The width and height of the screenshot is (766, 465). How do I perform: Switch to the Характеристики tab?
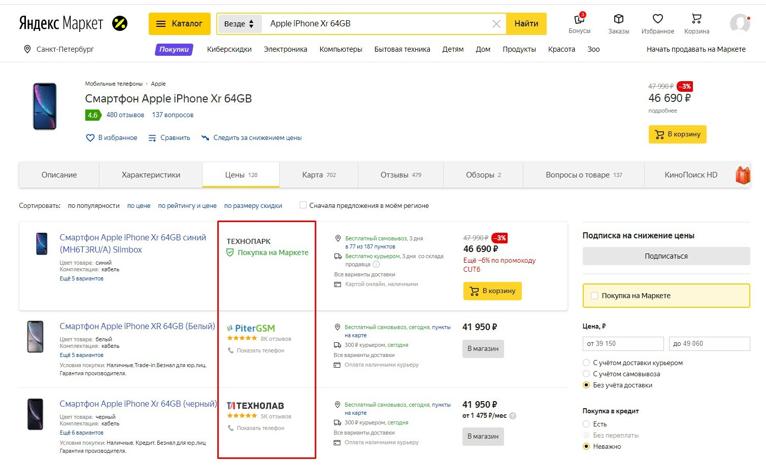(151, 175)
